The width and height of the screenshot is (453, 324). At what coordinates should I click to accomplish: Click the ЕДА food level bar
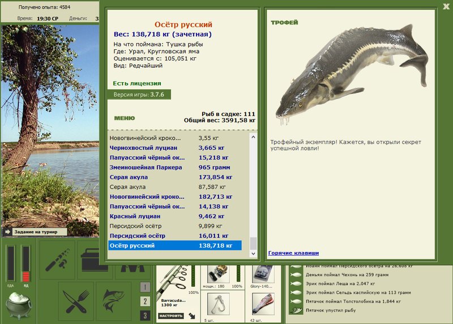pos(10,263)
